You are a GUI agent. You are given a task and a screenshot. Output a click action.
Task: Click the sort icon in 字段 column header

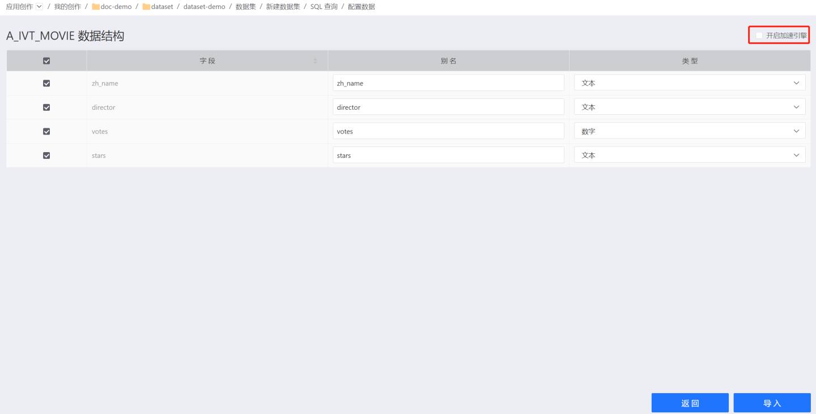(316, 61)
